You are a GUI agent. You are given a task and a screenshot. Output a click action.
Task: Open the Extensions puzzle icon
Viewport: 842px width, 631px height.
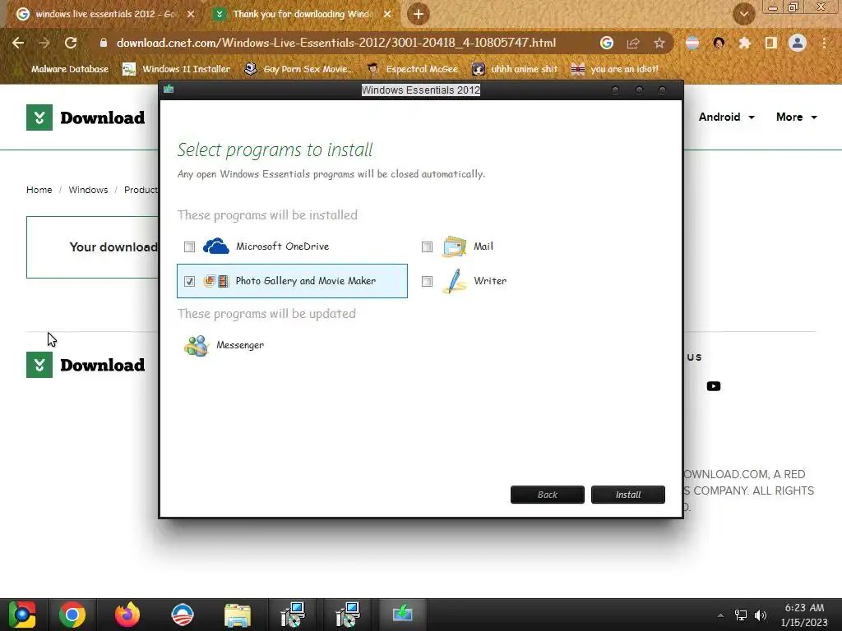[744, 43]
